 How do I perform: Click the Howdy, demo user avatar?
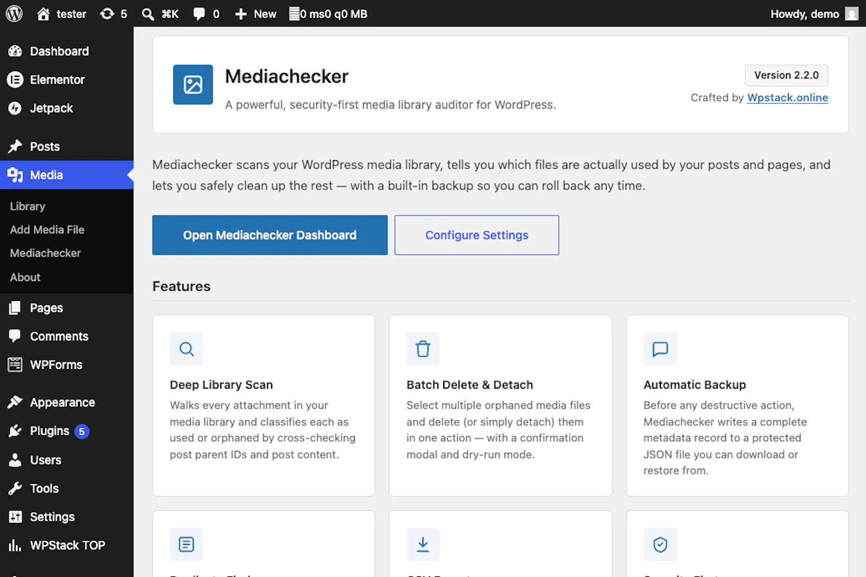[852, 14]
